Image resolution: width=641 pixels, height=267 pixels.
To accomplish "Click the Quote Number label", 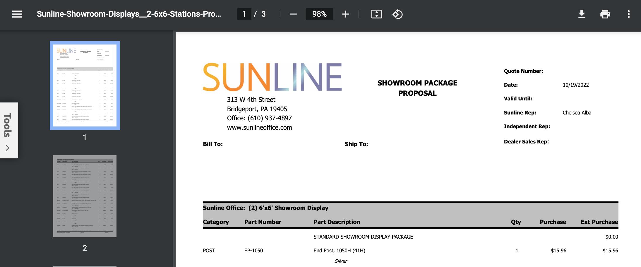I will click(x=523, y=71).
